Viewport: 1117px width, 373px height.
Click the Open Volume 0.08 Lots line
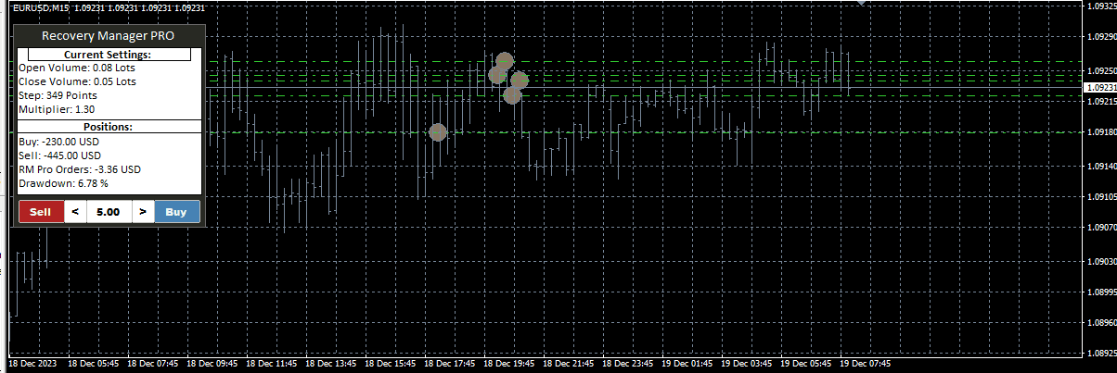pyautogui.click(x=77, y=68)
